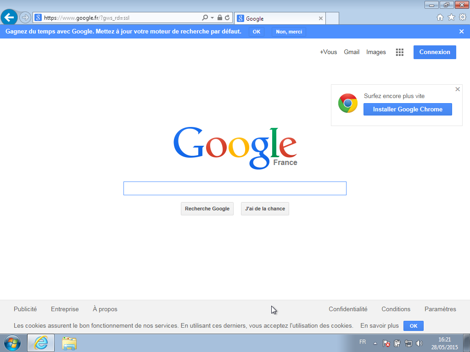
Task: Open the Images link
Action: pyautogui.click(x=376, y=52)
